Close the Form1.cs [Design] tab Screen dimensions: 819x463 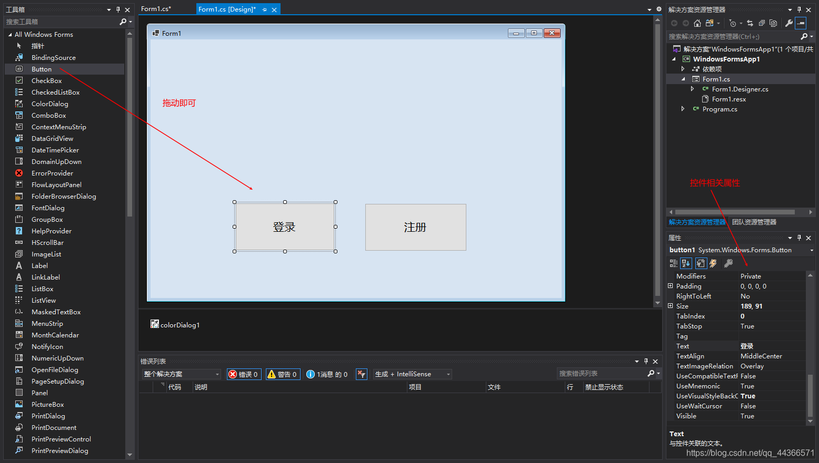point(274,9)
